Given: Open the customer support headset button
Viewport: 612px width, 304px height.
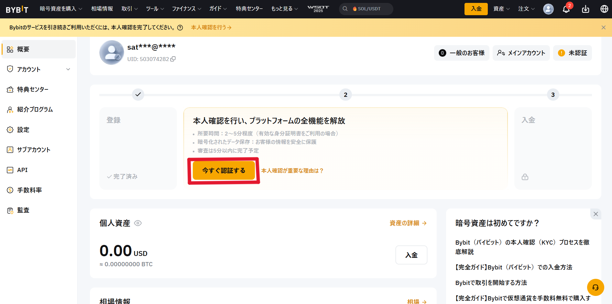Looking at the screenshot, I should point(595,287).
